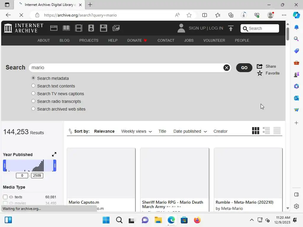The width and height of the screenshot is (303, 227).
Task: Open Edge Browser essentials heart icon
Action: pyautogui.click(x=257, y=15)
